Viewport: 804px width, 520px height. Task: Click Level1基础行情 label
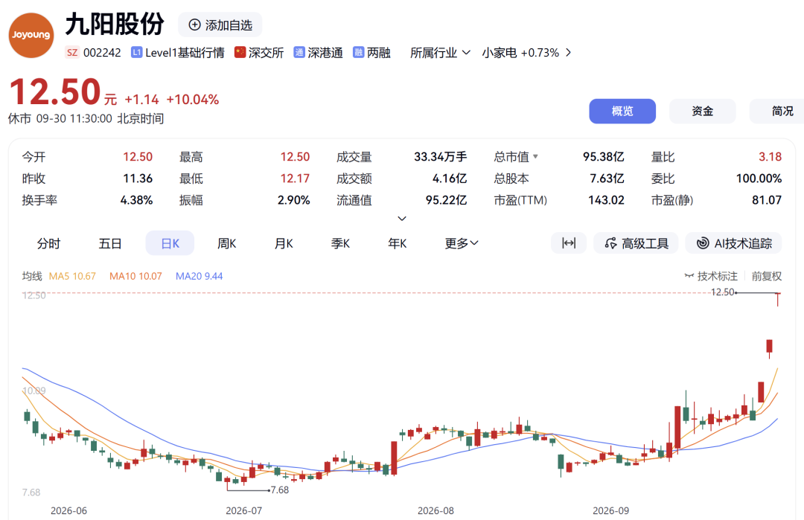pyautogui.click(x=185, y=52)
